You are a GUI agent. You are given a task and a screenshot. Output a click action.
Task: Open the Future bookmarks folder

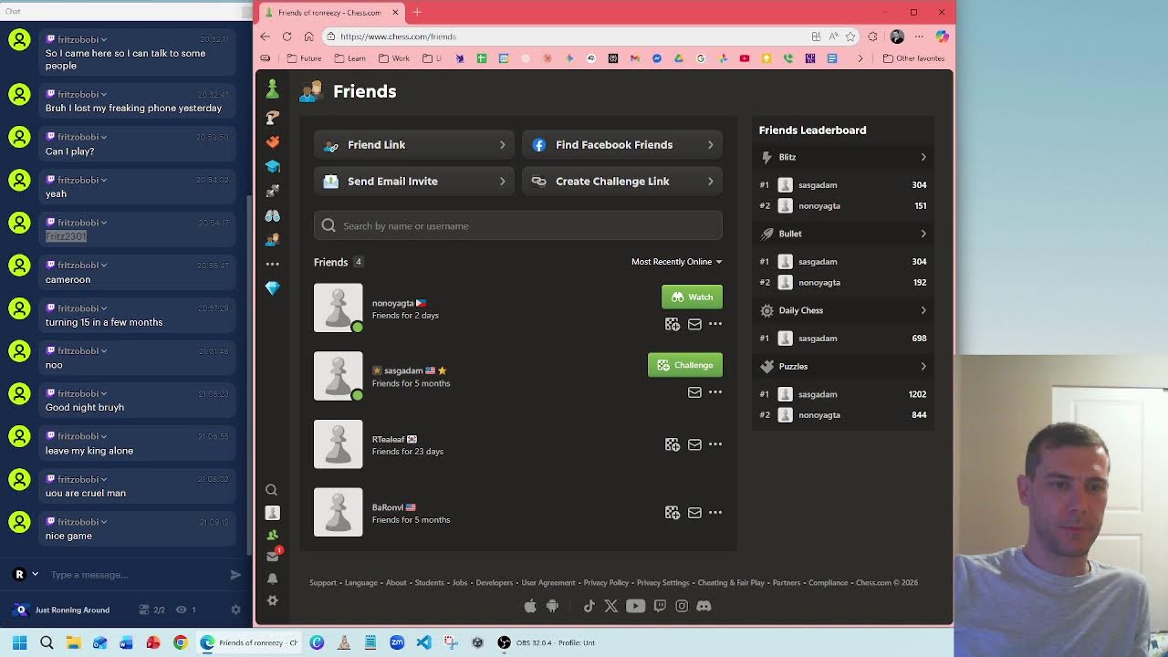tap(304, 58)
